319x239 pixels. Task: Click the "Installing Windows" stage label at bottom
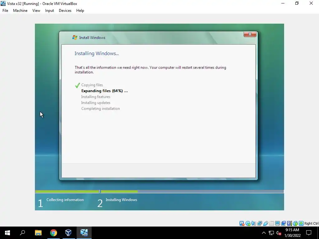point(121,200)
